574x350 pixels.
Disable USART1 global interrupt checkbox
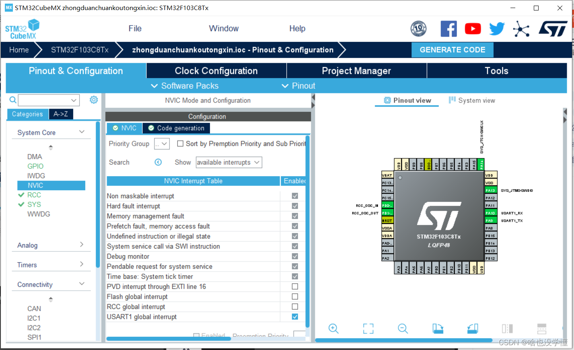pyautogui.click(x=295, y=317)
